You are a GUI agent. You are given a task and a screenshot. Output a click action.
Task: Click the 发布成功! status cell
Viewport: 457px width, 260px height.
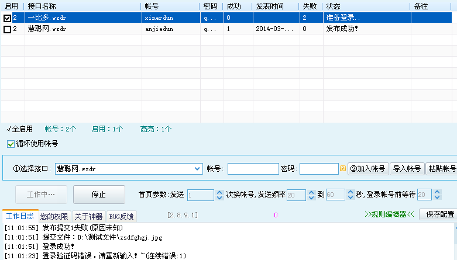pos(367,29)
